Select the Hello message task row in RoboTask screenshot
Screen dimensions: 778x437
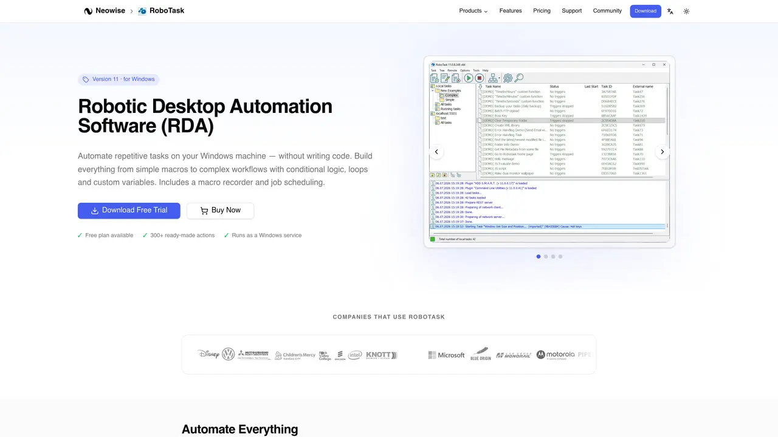572,159
